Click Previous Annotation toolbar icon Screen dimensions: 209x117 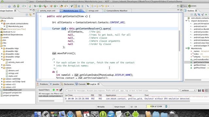[x=97, y=6]
